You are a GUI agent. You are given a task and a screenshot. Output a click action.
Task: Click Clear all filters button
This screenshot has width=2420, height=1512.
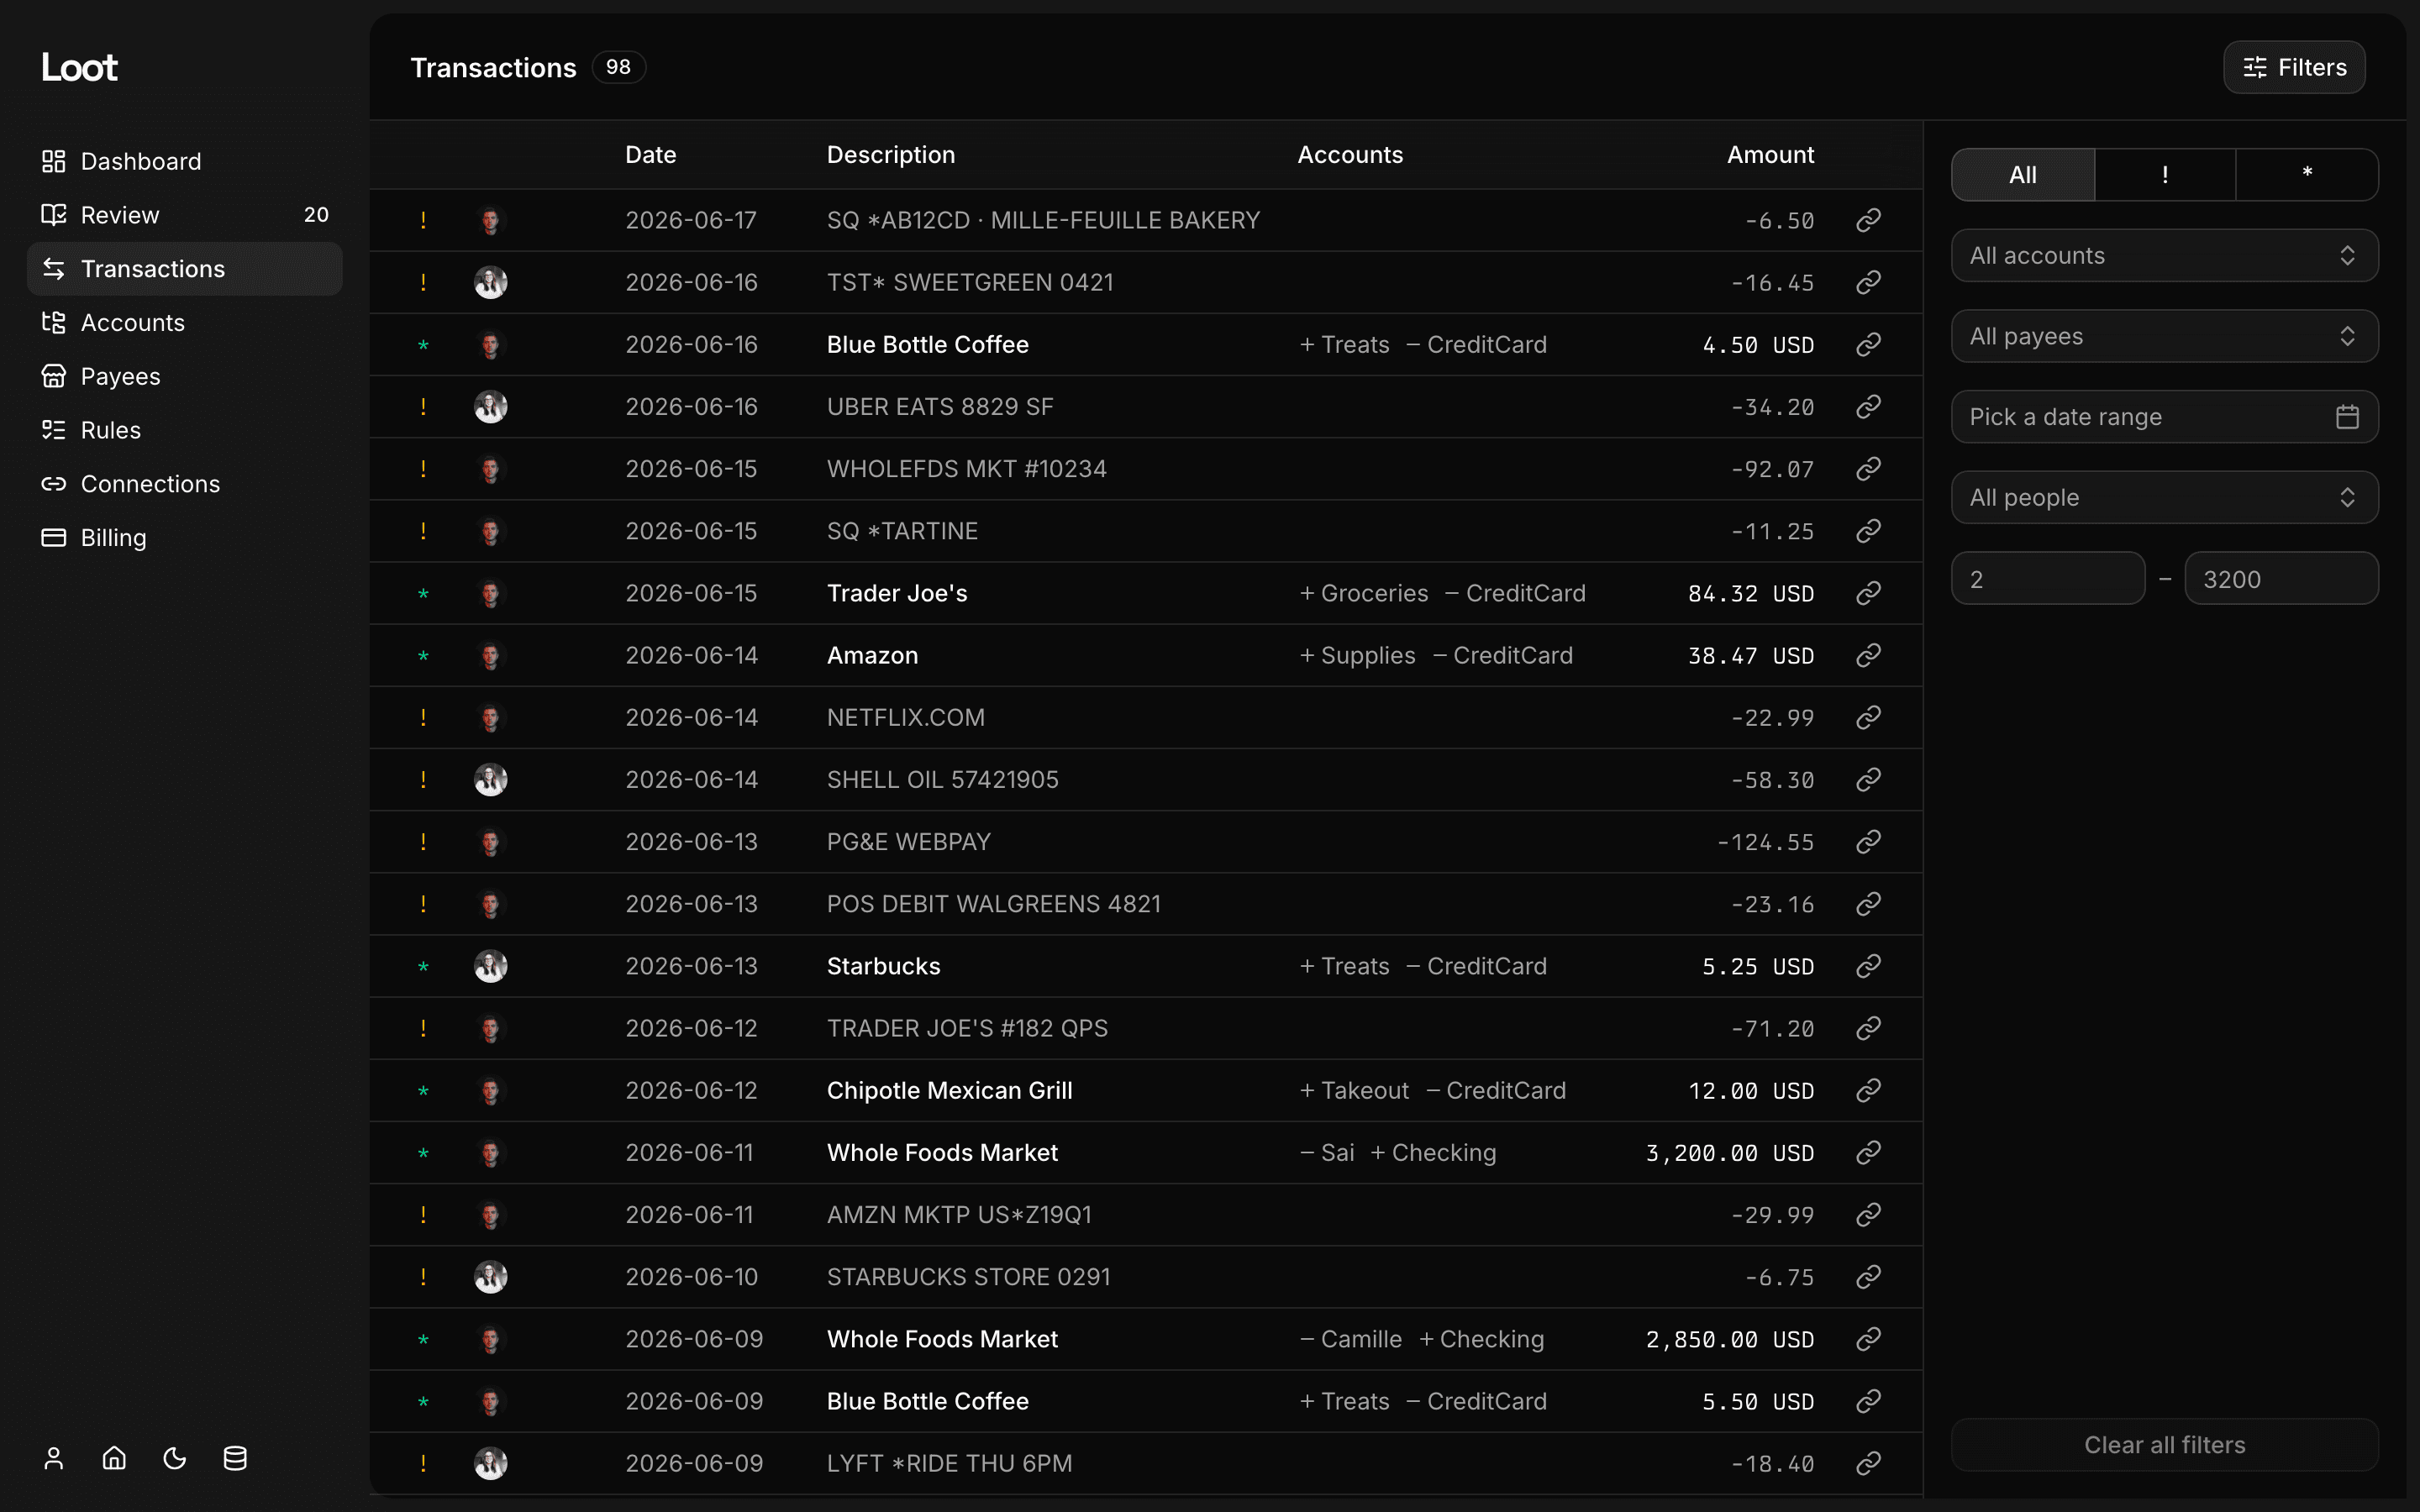pos(2165,1445)
